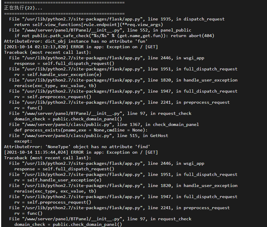Click the 'NoneType' object AttributeError line
The width and height of the screenshot is (267, 227).
77,147
